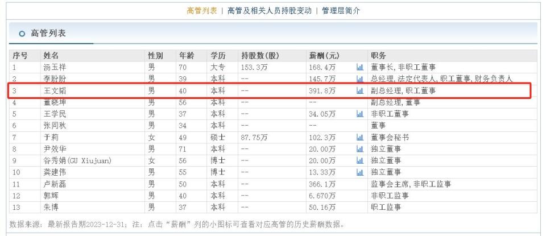Screen dimensions: 546x236
Task: Click the 6.670万 salary value
Action: pos(322,196)
